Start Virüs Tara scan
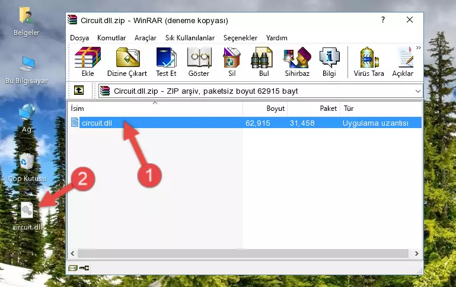Screen dimensions: 456x287 (x=369, y=62)
